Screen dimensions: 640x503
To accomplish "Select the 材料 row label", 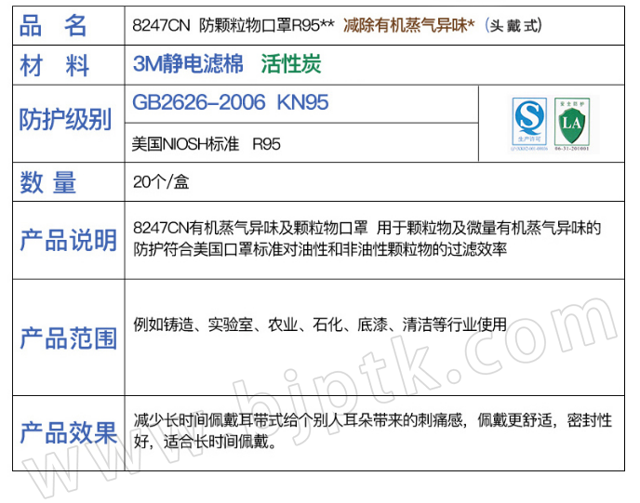I will tap(54, 65).
